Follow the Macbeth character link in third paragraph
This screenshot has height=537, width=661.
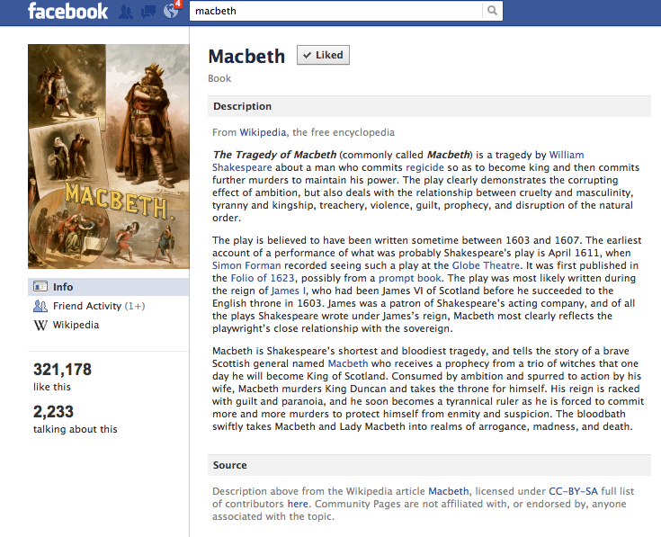point(348,363)
